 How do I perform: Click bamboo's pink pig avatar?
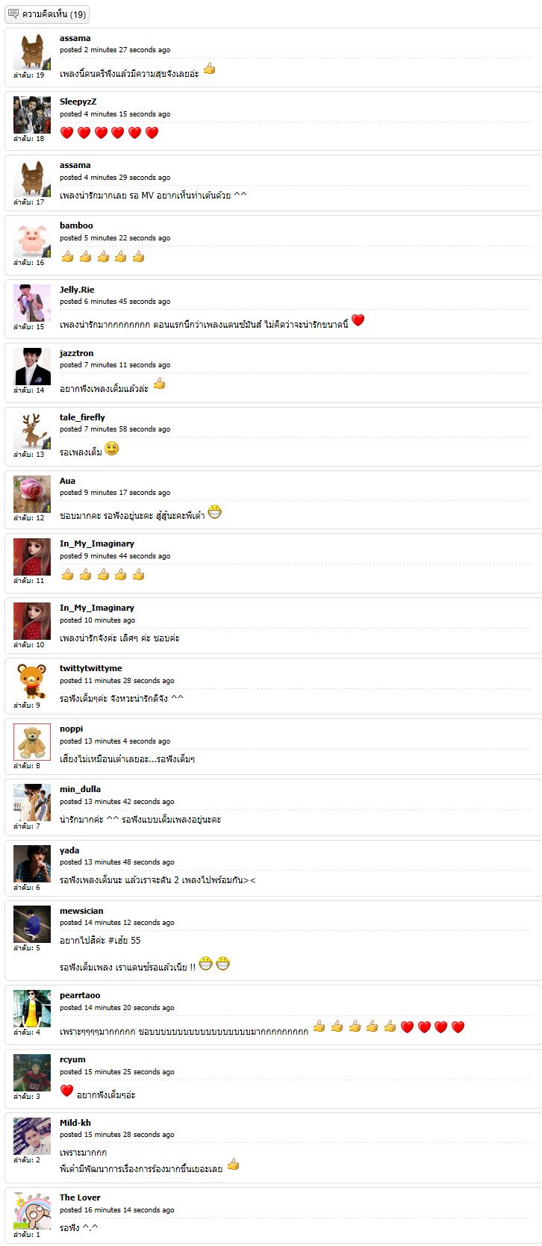pyautogui.click(x=32, y=239)
